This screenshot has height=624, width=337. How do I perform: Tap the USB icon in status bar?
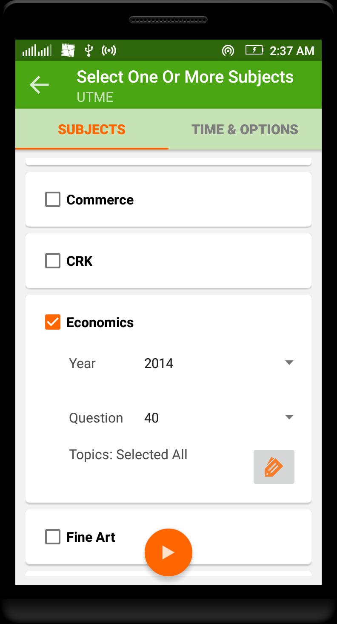point(89,51)
